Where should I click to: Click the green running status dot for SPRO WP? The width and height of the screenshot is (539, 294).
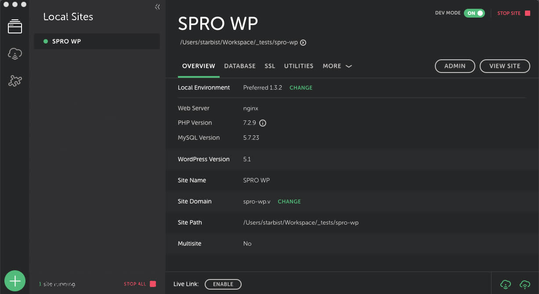coord(46,41)
